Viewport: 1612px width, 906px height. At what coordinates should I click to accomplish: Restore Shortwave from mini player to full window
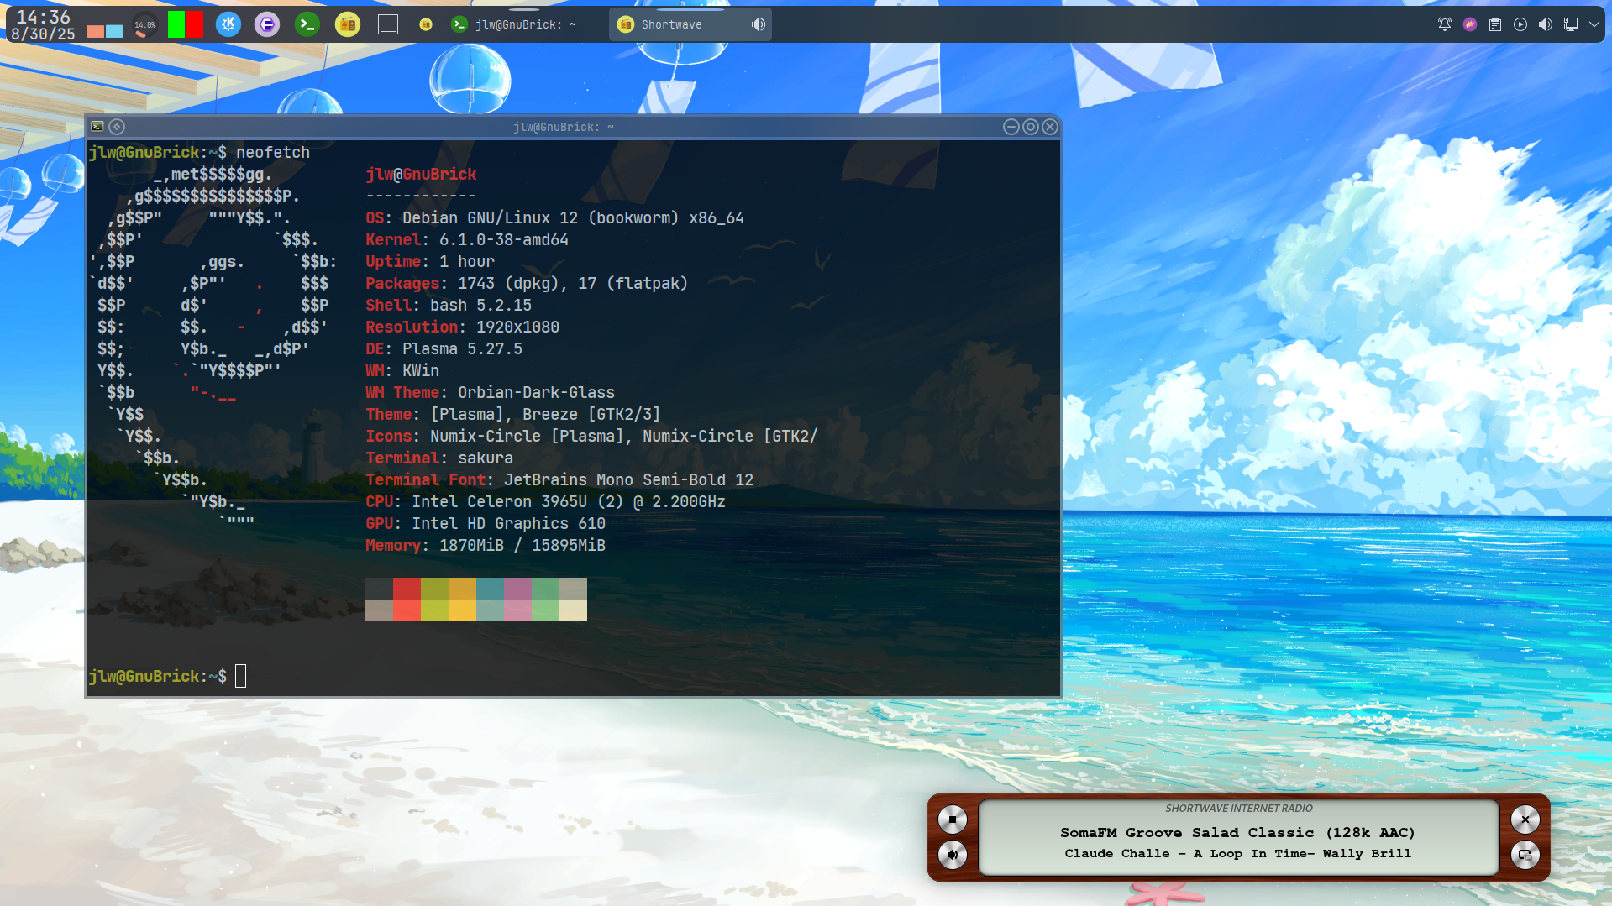point(1525,855)
